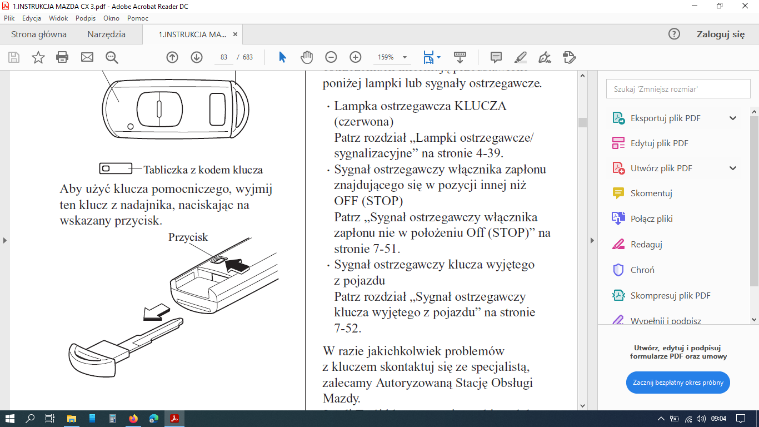This screenshot has height=427, width=759.
Task: Select the highlight text marker tool
Action: [x=521, y=57]
